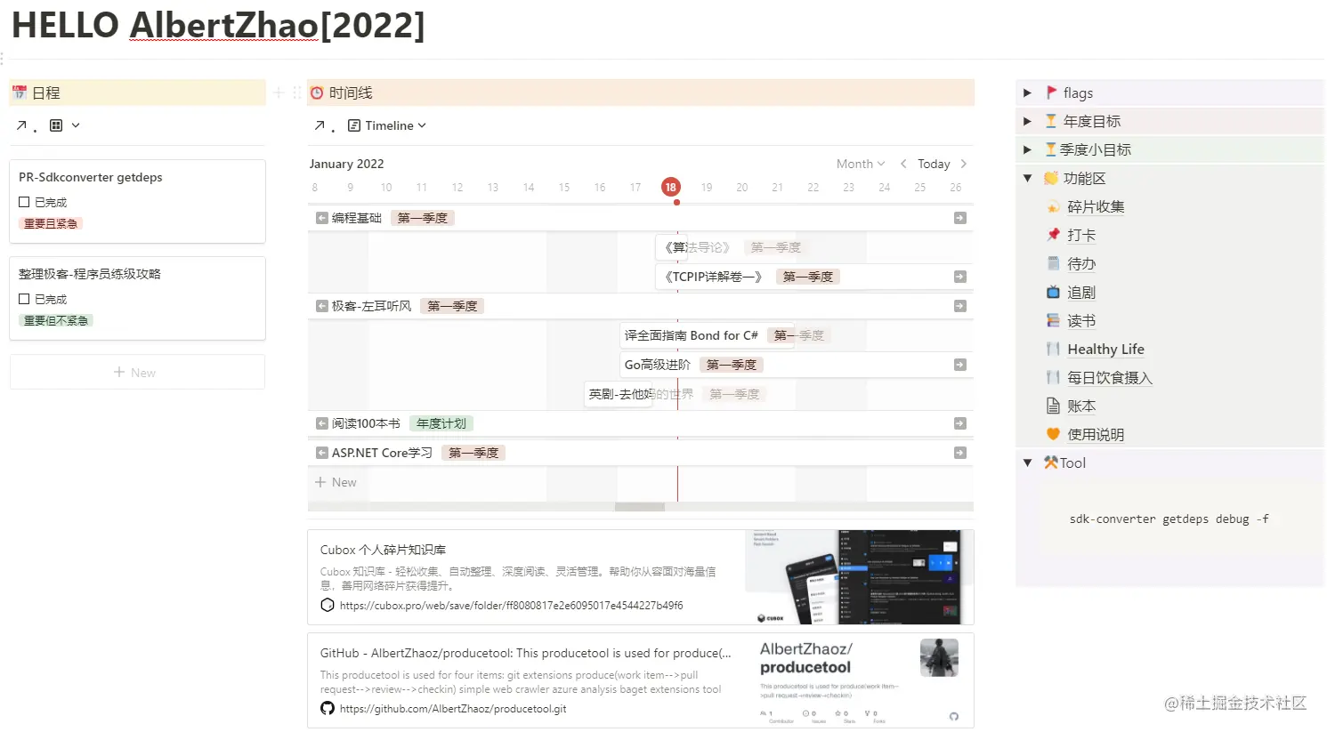This screenshot has width=1327, height=732.
Task: Click the page title HELLO AlbertZhao[2022]
Action: (x=218, y=25)
